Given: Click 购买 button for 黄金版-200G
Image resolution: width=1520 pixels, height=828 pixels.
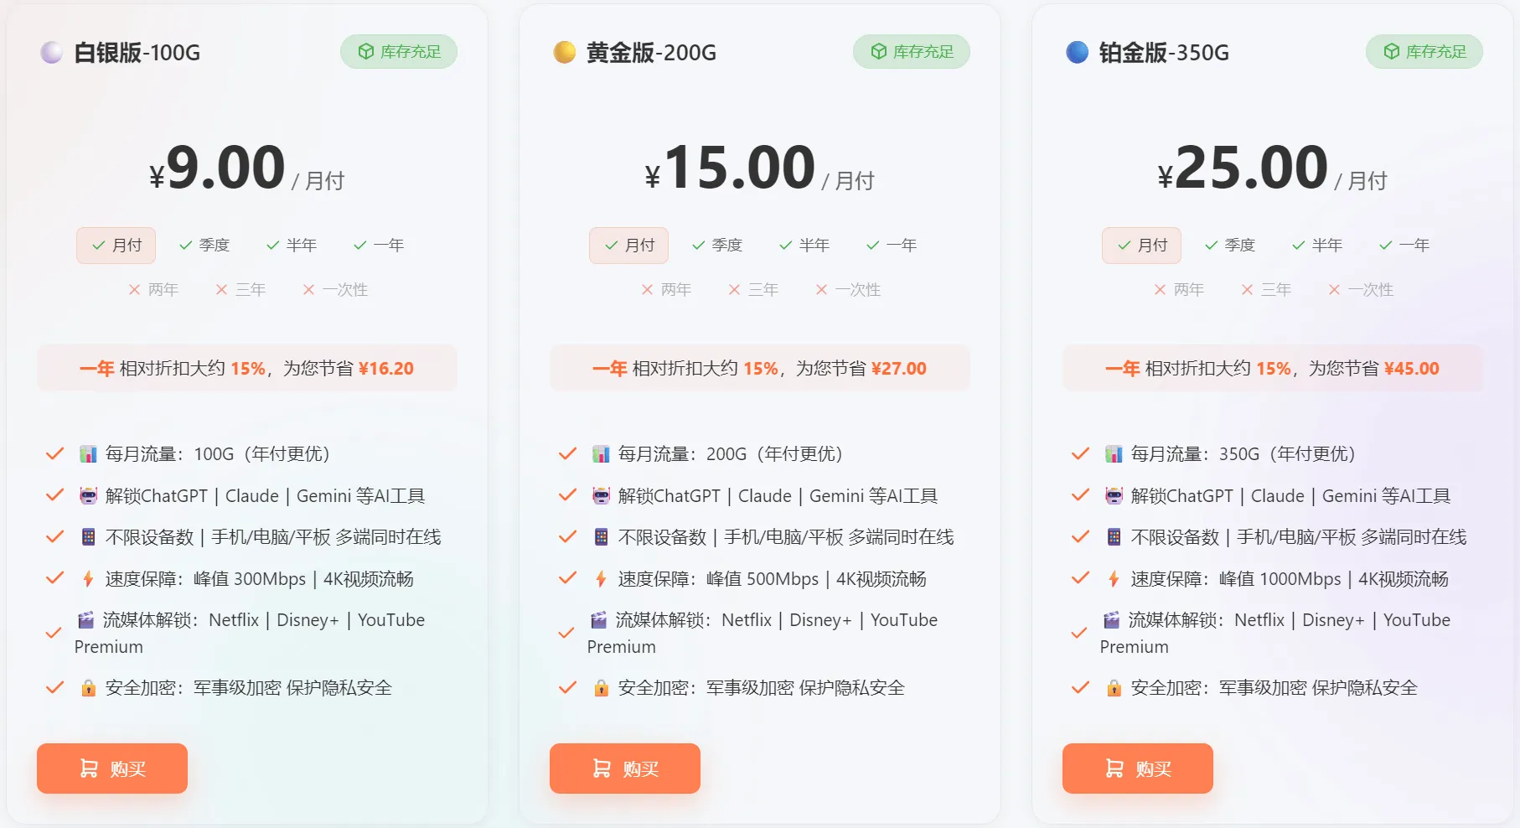Looking at the screenshot, I should click(x=624, y=768).
